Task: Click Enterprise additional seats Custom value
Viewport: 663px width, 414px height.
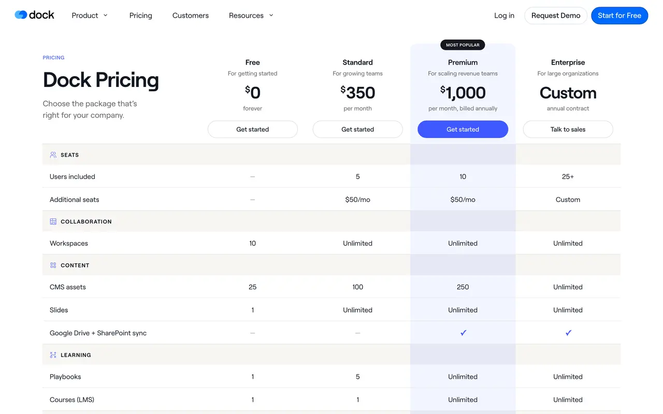Action: point(568,199)
